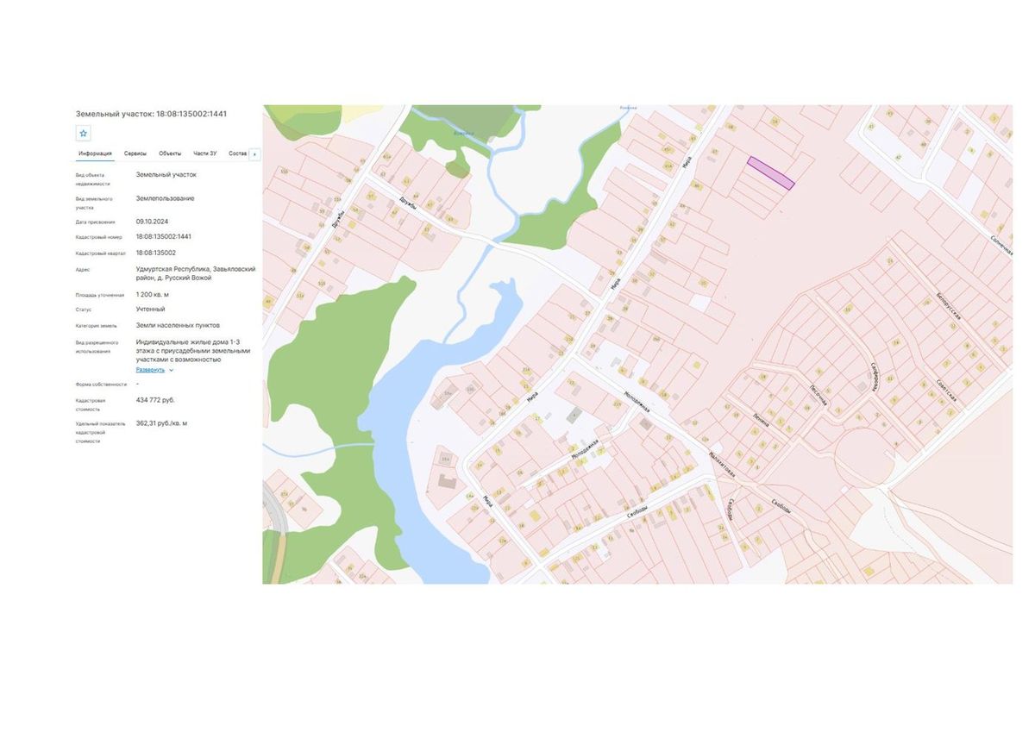Screen dimensions: 1035x732
Task: Switch to the Сервисы tab
Action: click(135, 153)
